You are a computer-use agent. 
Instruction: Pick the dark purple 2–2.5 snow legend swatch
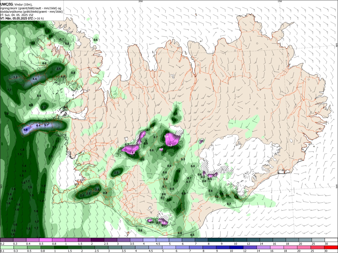(97, 240)
